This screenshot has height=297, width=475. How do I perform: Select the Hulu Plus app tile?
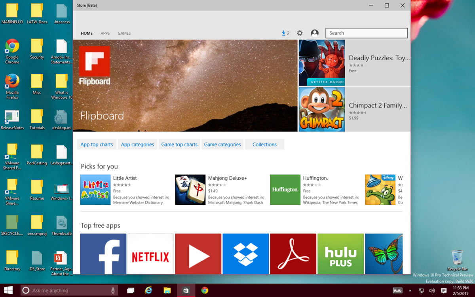340,253
